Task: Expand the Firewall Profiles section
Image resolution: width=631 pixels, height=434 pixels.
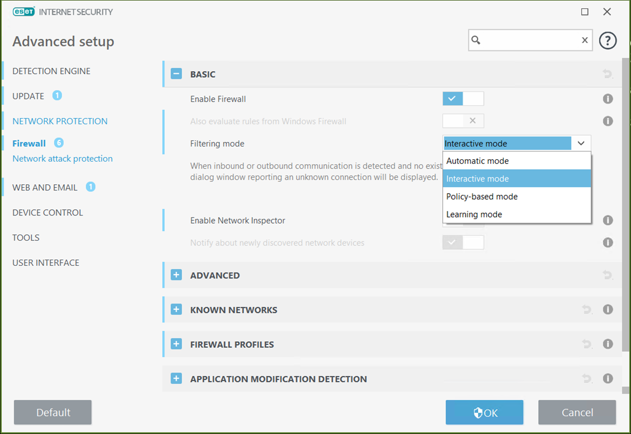Action: 176,344
